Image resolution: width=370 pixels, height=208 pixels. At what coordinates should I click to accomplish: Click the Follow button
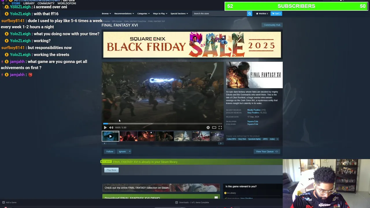point(110,151)
